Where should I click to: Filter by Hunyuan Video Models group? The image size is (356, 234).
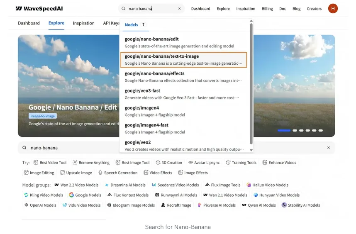click(x=276, y=195)
